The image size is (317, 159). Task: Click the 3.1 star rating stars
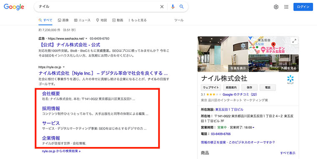(214, 94)
